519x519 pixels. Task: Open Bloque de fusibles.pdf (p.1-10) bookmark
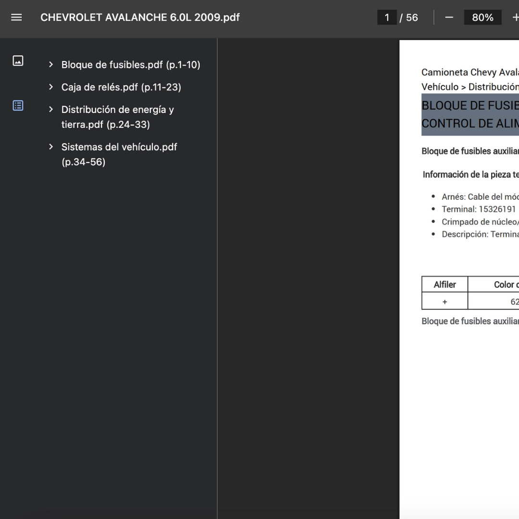[131, 64]
